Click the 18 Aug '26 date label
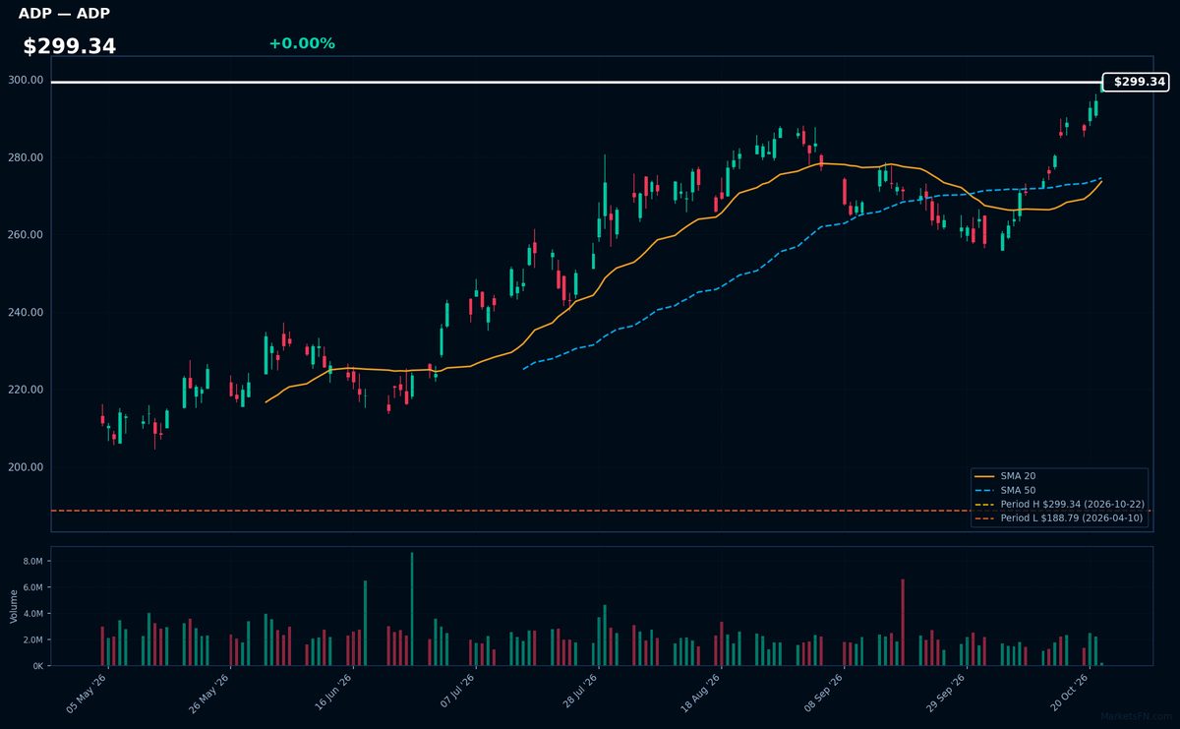This screenshot has height=729, width=1180. (700, 692)
